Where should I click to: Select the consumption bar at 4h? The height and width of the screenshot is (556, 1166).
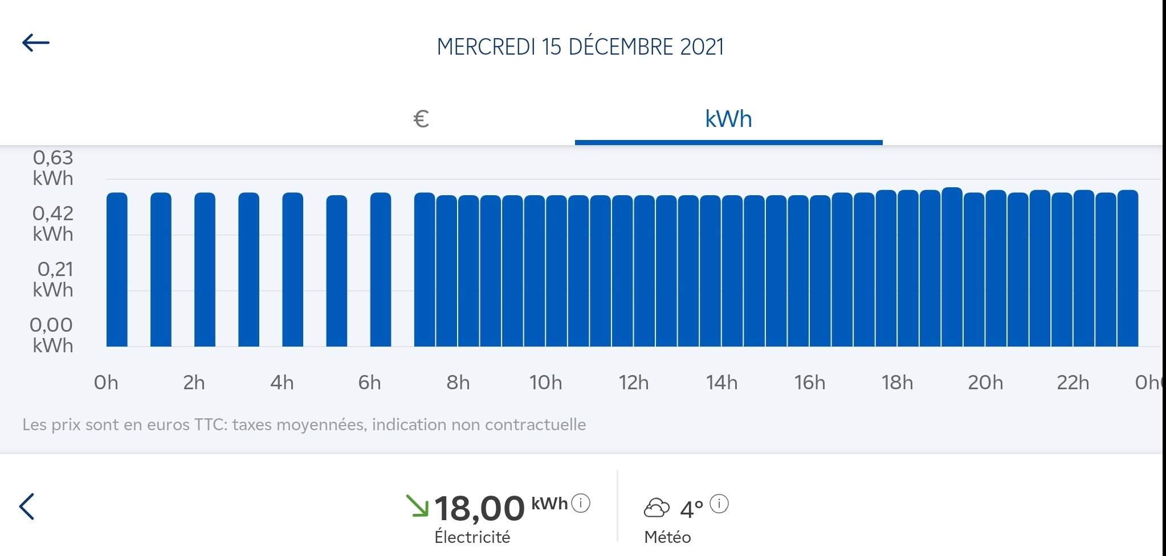[x=293, y=270]
